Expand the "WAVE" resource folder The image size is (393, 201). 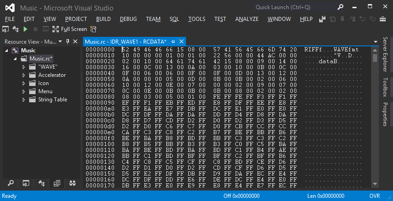point(24,67)
